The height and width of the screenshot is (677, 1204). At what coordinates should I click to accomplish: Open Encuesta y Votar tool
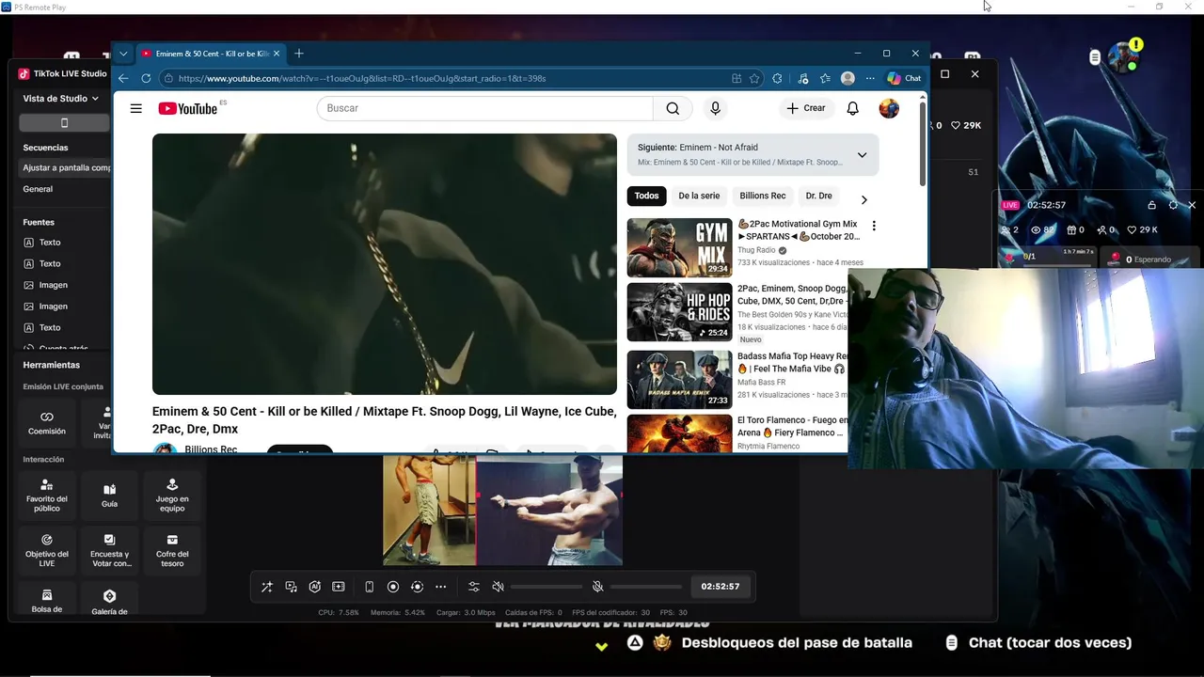(109, 550)
